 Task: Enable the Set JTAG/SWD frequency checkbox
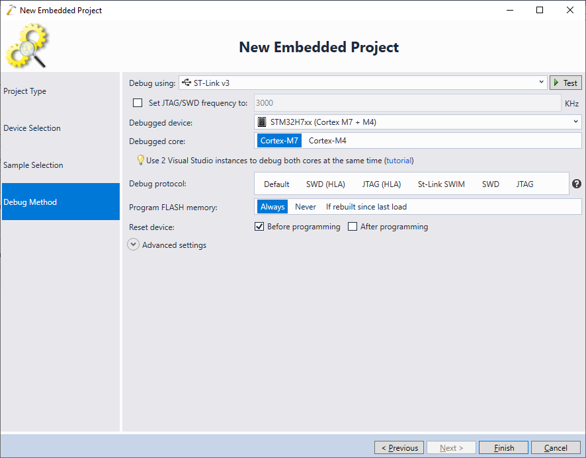click(138, 102)
